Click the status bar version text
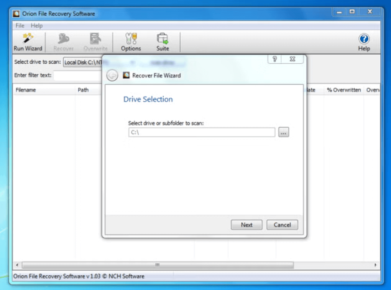This screenshot has width=391, height=290. pyautogui.click(x=79, y=276)
